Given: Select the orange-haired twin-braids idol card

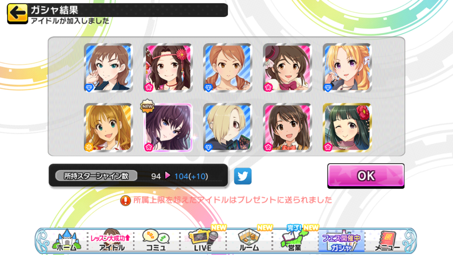Looking at the screenshot, I should pyautogui.click(x=228, y=68).
